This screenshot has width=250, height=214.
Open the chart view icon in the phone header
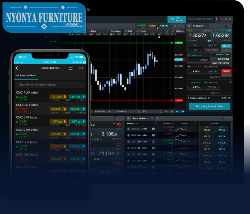[71, 68]
